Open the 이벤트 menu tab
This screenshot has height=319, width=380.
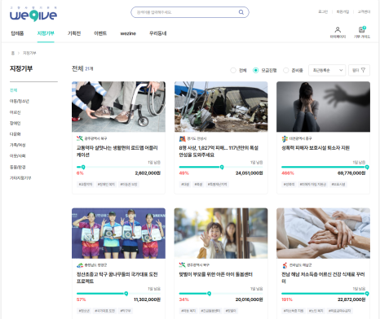pyautogui.click(x=100, y=33)
